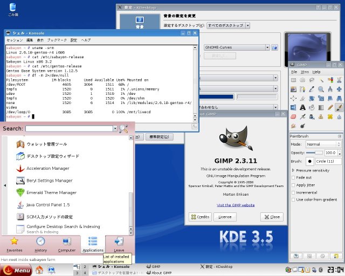This screenshot has height=276, width=345.
Task: Select the Perspective tool in GIMP toolbox
Action: [x=339, y=99]
